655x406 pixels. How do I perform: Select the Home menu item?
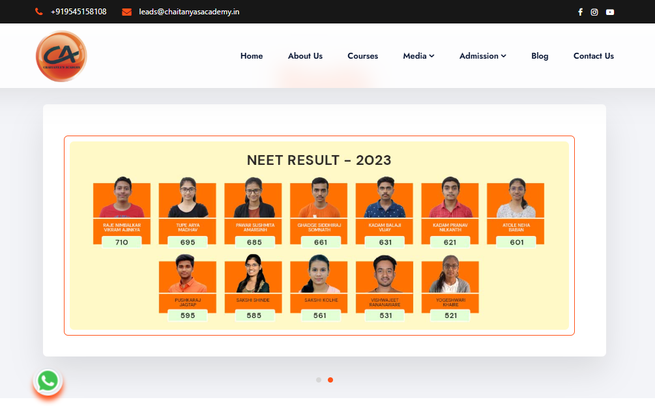(x=252, y=56)
